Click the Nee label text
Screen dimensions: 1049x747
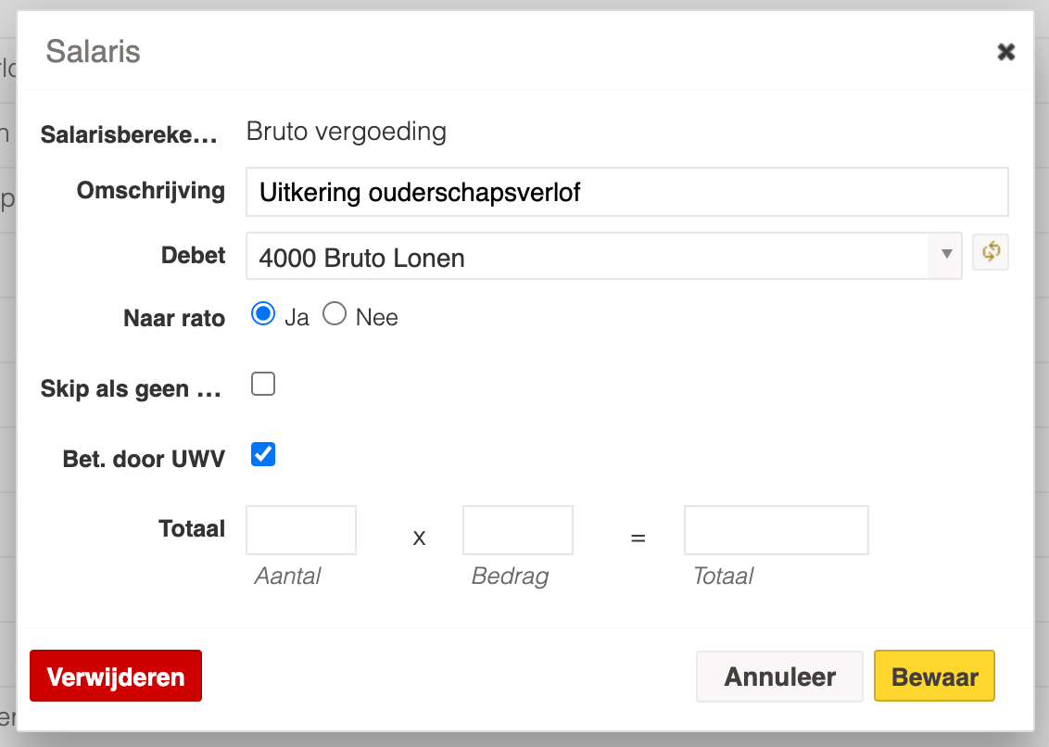pyautogui.click(x=376, y=317)
